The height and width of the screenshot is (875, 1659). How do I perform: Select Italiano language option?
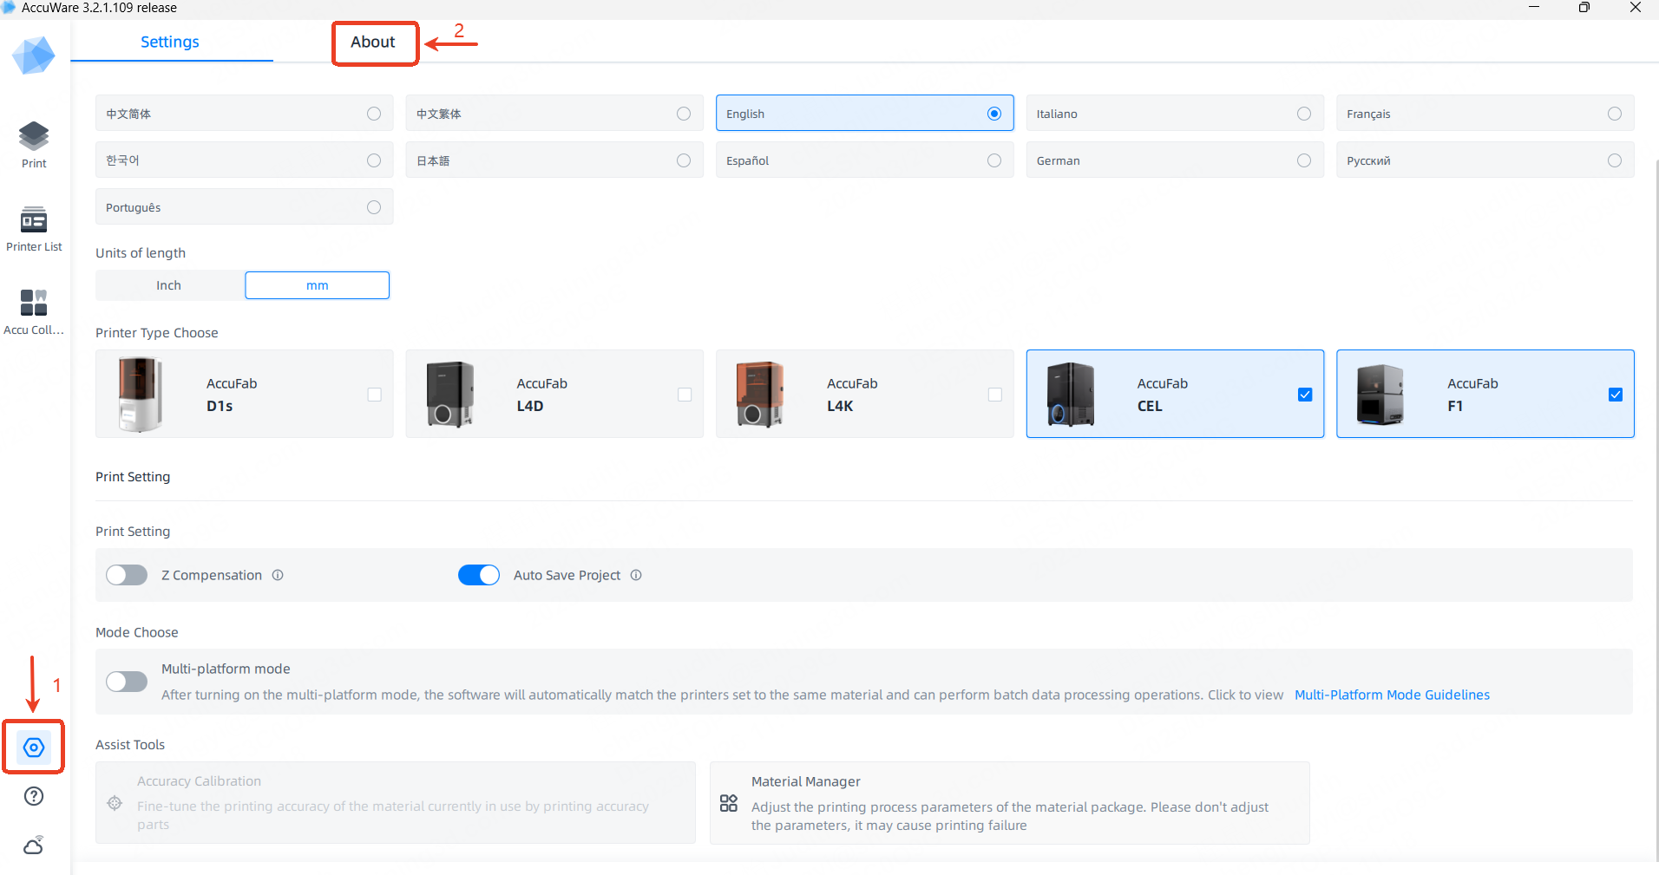click(x=1175, y=114)
